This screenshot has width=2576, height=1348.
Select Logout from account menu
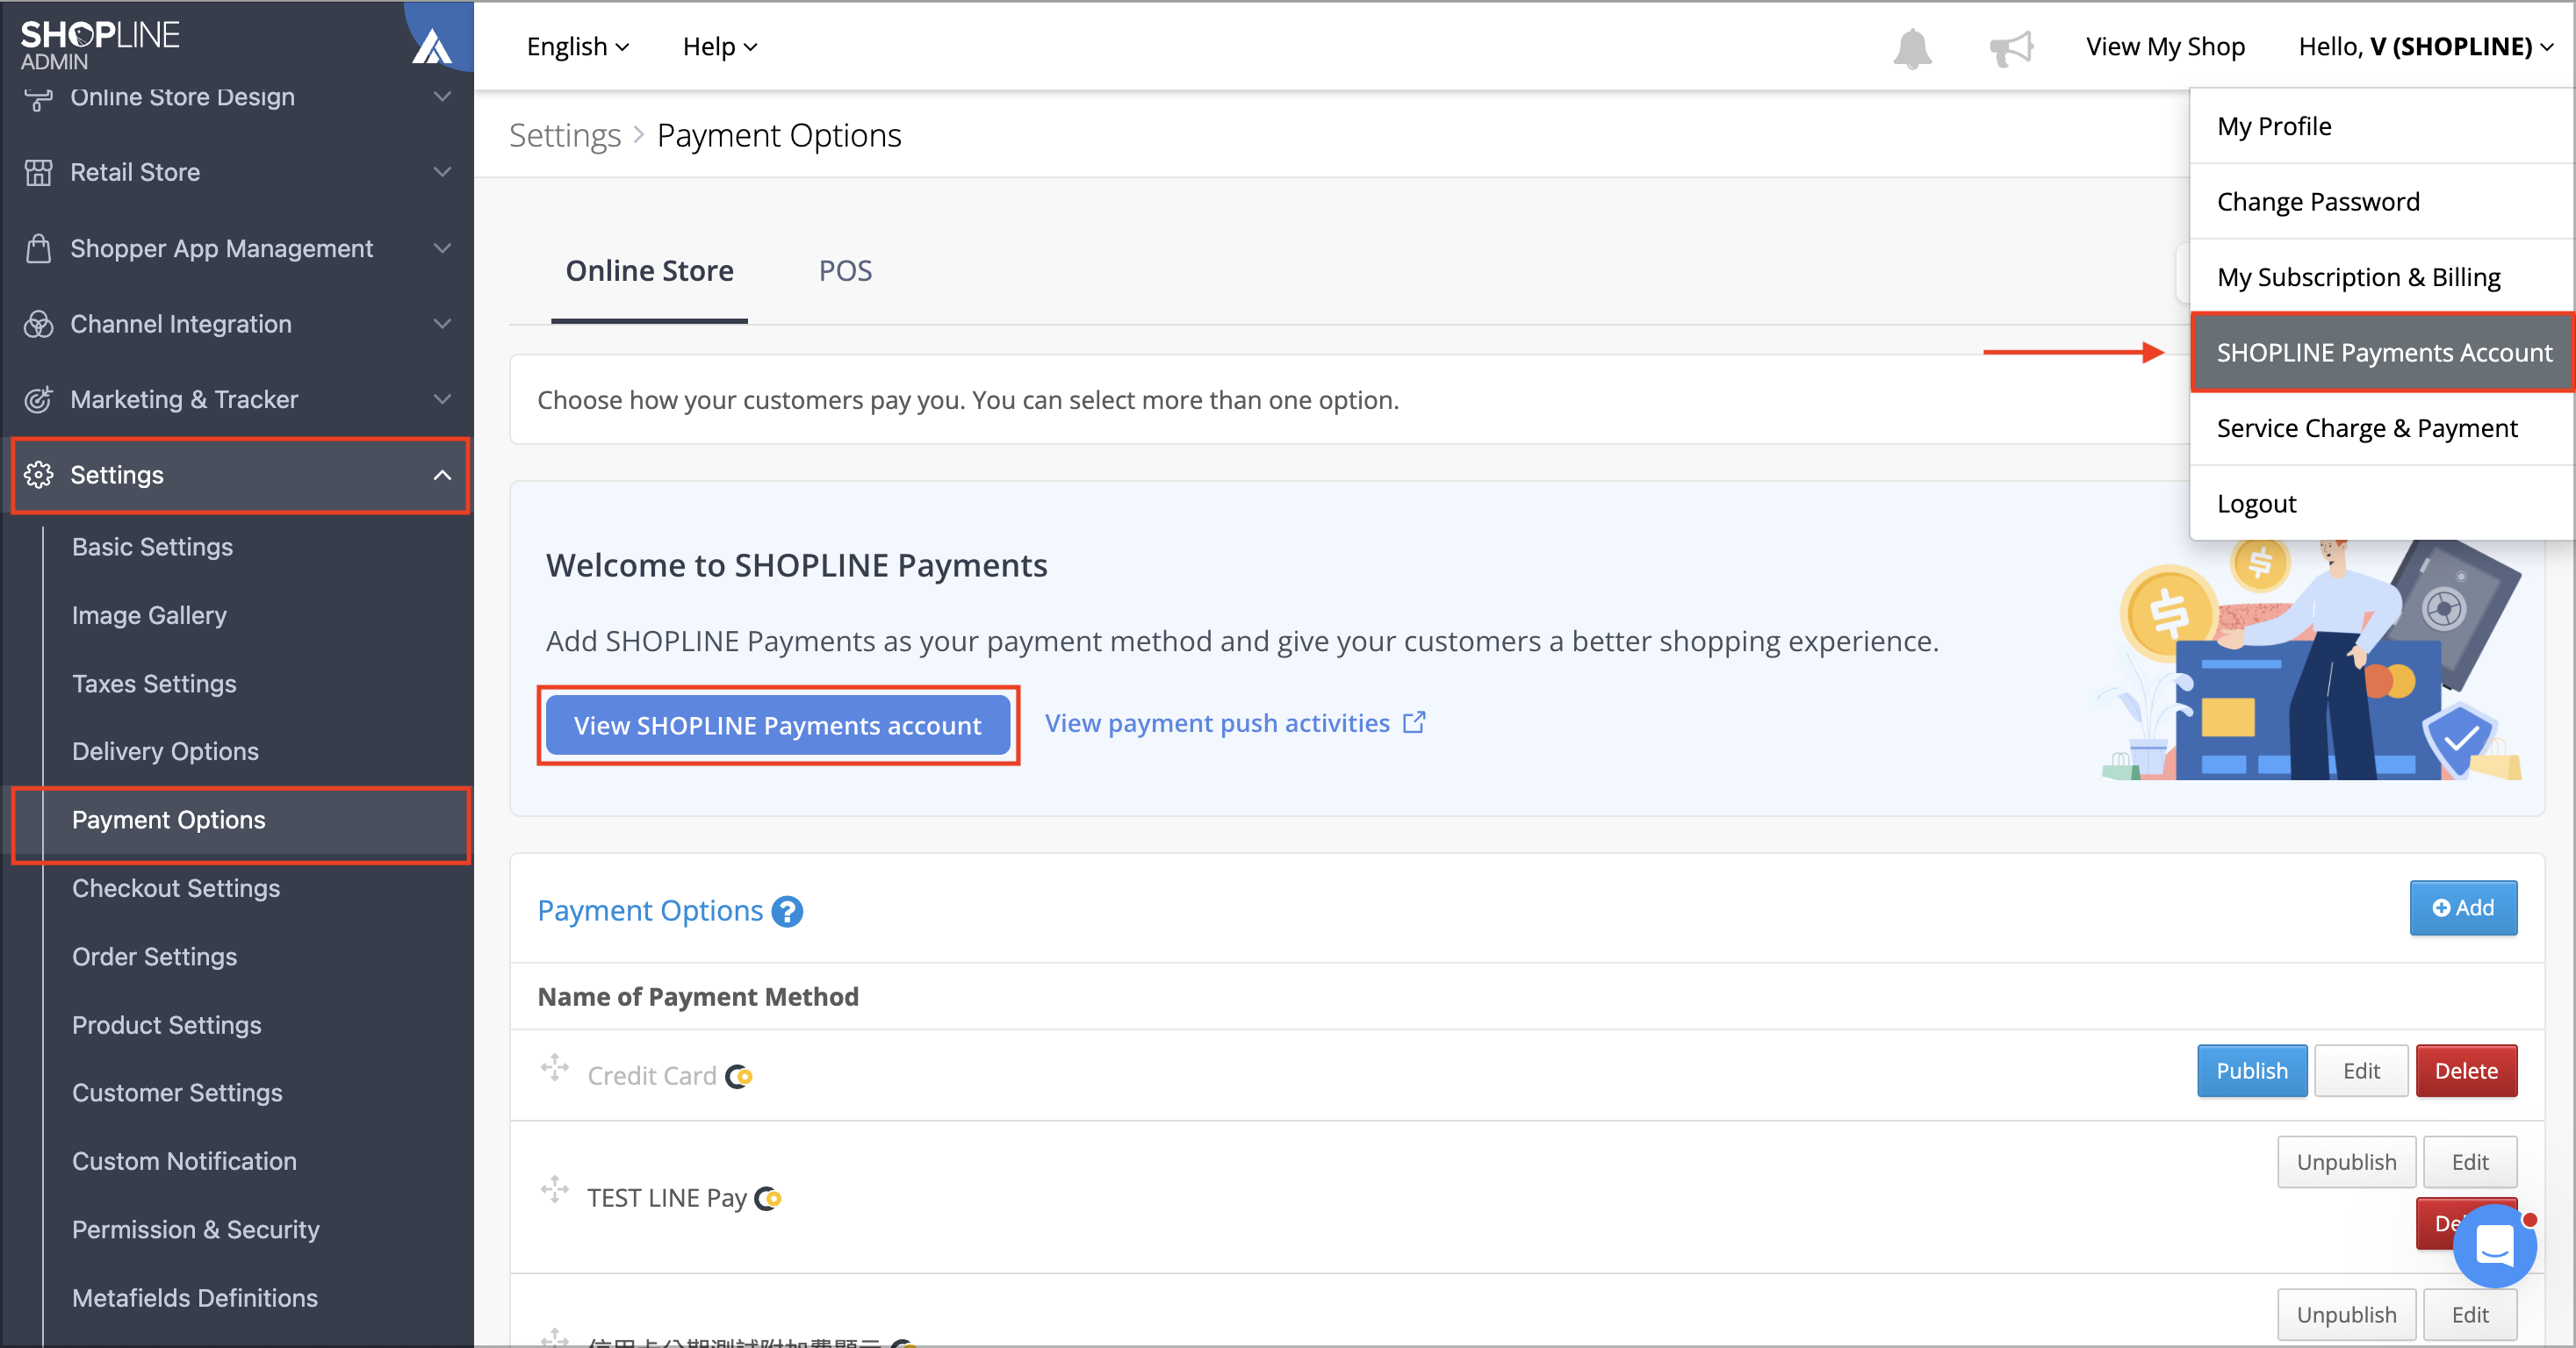coord(2382,504)
